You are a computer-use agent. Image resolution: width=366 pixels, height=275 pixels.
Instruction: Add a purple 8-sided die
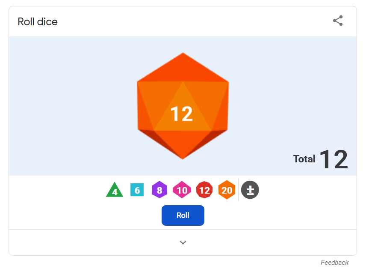pyautogui.click(x=159, y=190)
